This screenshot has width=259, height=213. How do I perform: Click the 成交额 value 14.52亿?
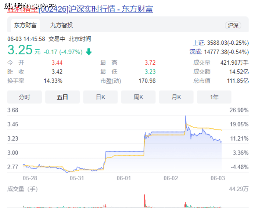click(x=239, y=72)
